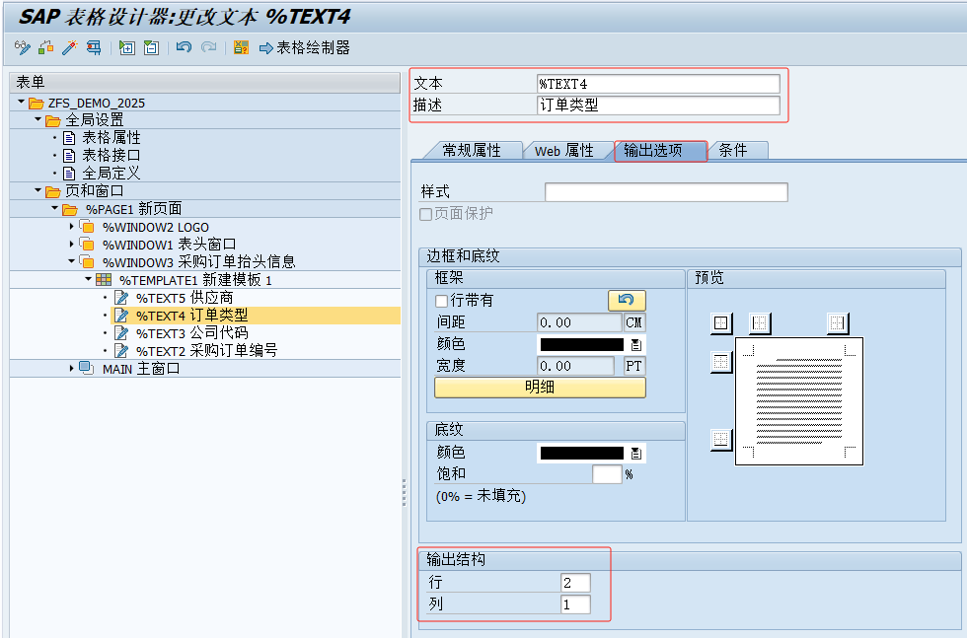This screenshot has height=638, width=967.
Task: Click the 宽度 width field 0.00
Action: tap(575, 366)
